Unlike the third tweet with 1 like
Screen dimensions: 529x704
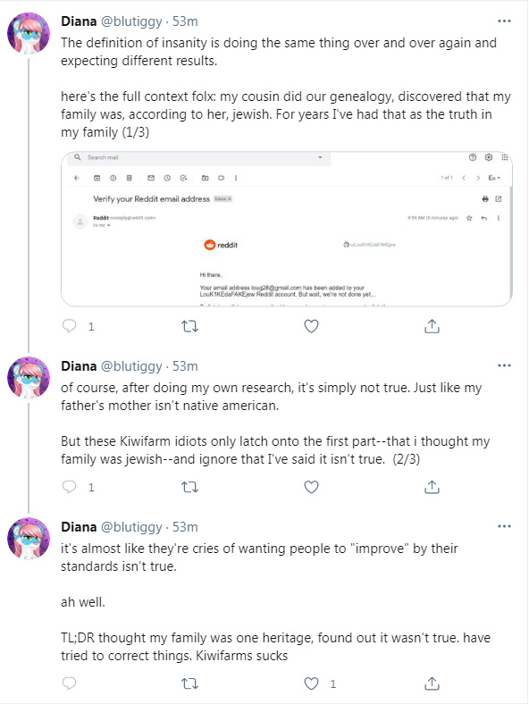tap(311, 683)
